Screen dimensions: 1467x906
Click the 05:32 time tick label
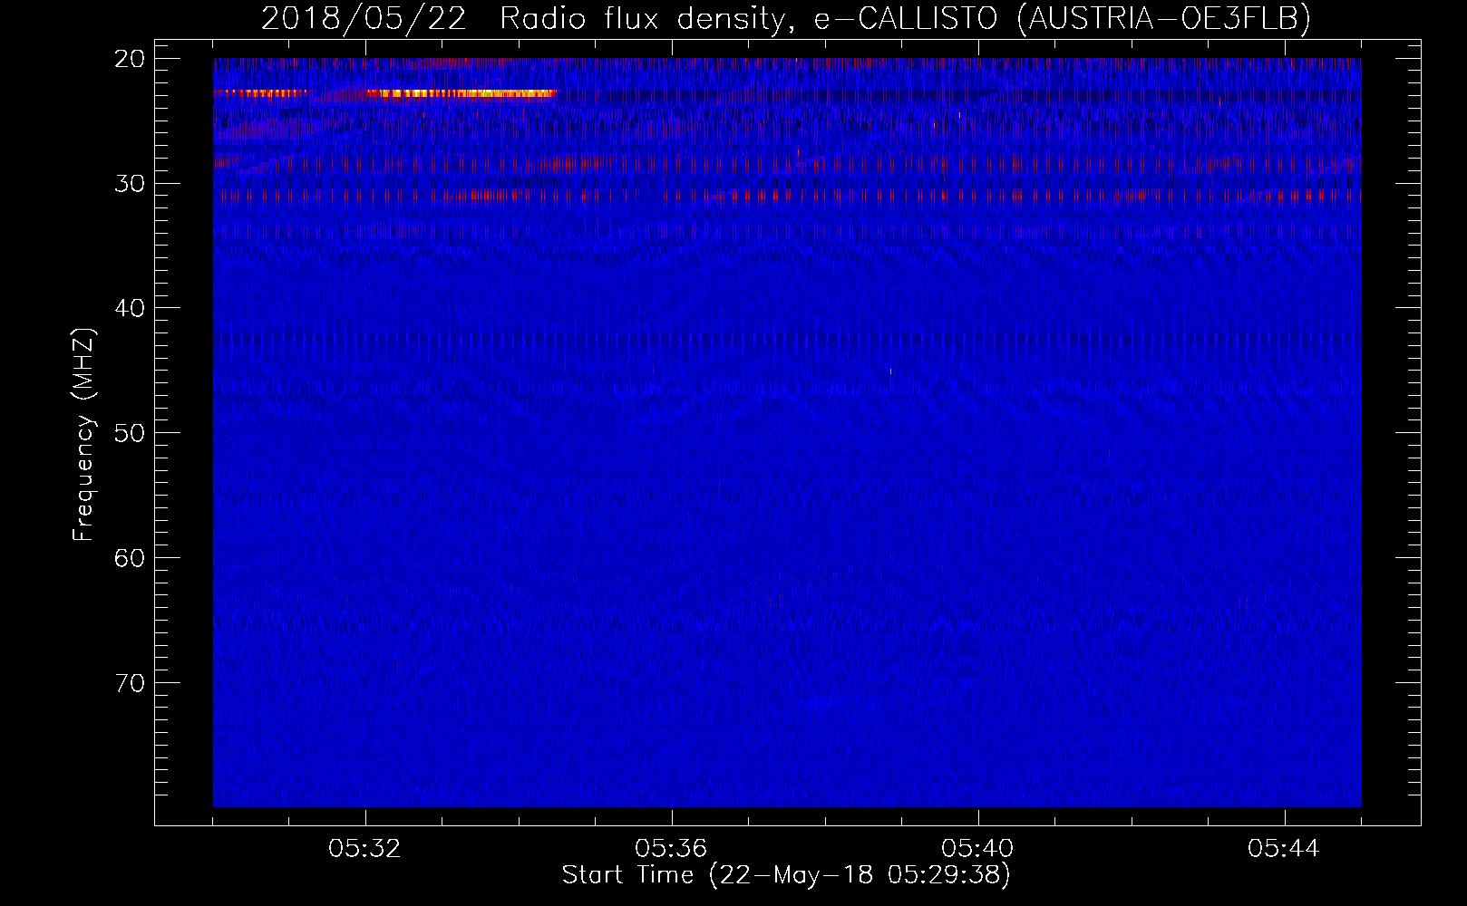tap(365, 849)
